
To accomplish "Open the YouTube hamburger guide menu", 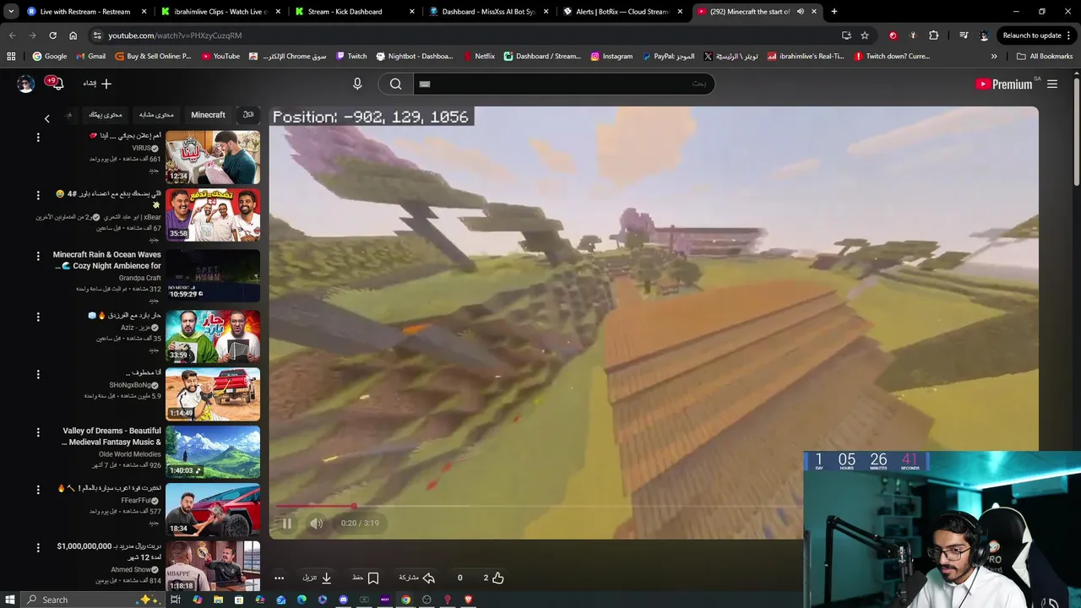I will click(x=1052, y=84).
